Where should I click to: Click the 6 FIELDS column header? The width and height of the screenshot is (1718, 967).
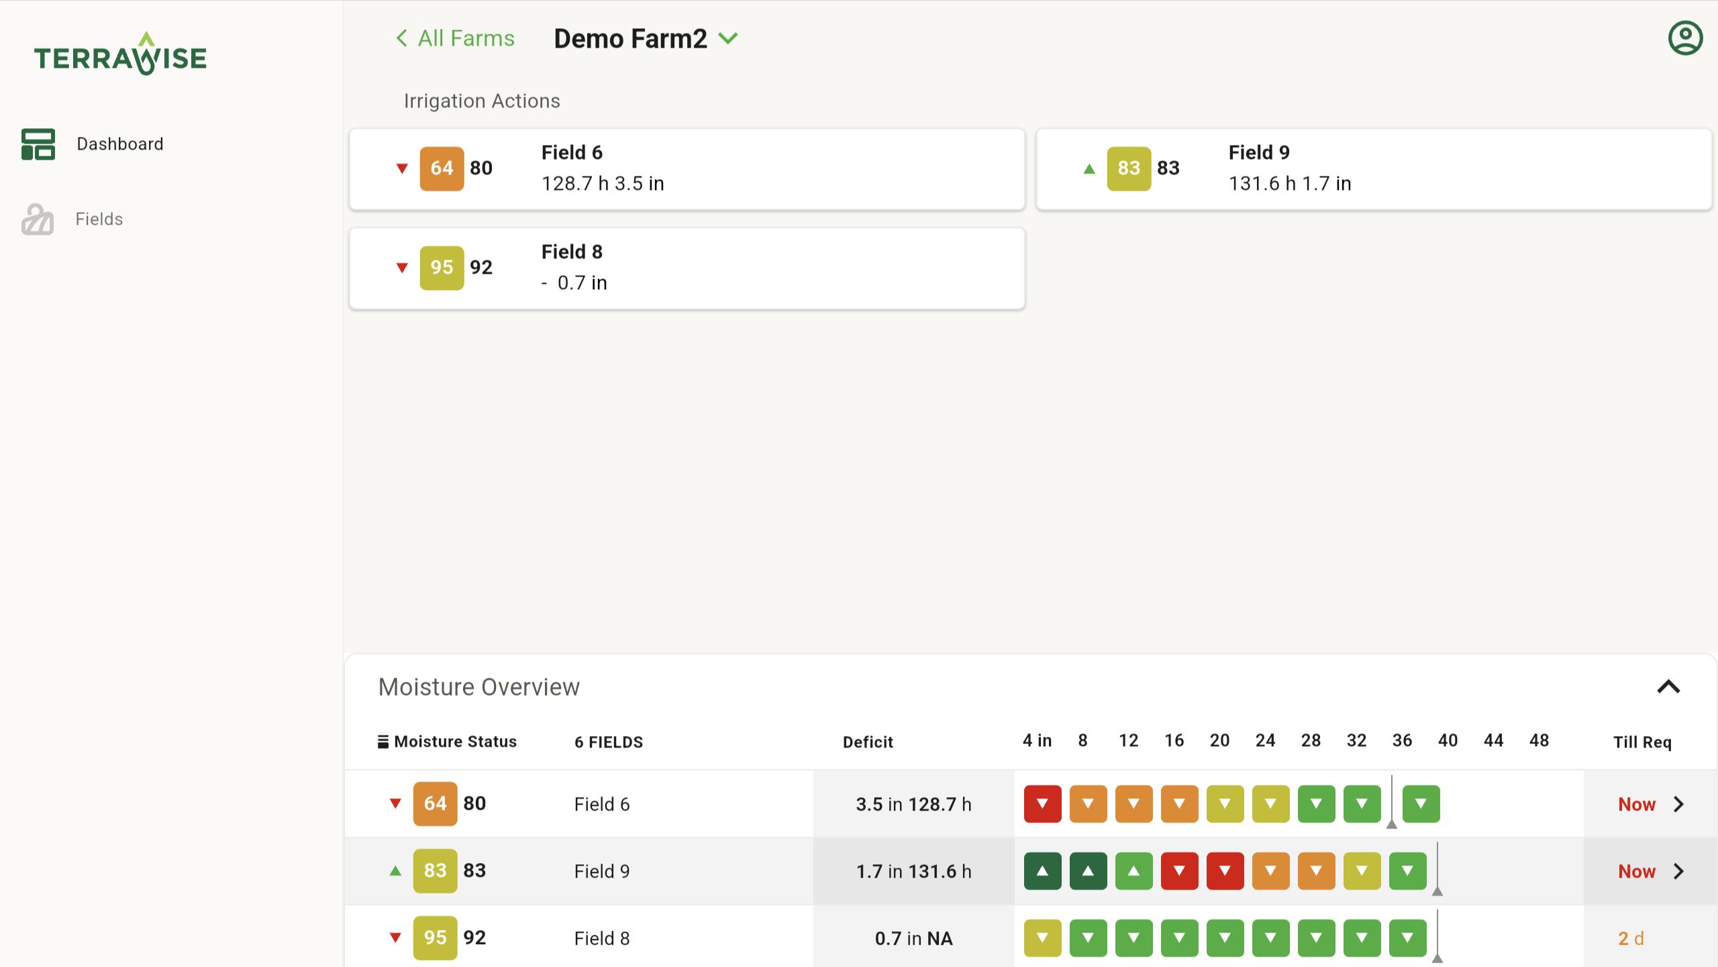tap(609, 742)
